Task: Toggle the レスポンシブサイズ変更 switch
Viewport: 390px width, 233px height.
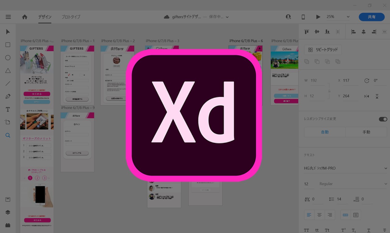Action: pyautogui.click(x=383, y=119)
